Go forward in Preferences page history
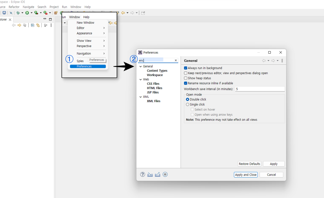 pyautogui.click(x=273, y=61)
